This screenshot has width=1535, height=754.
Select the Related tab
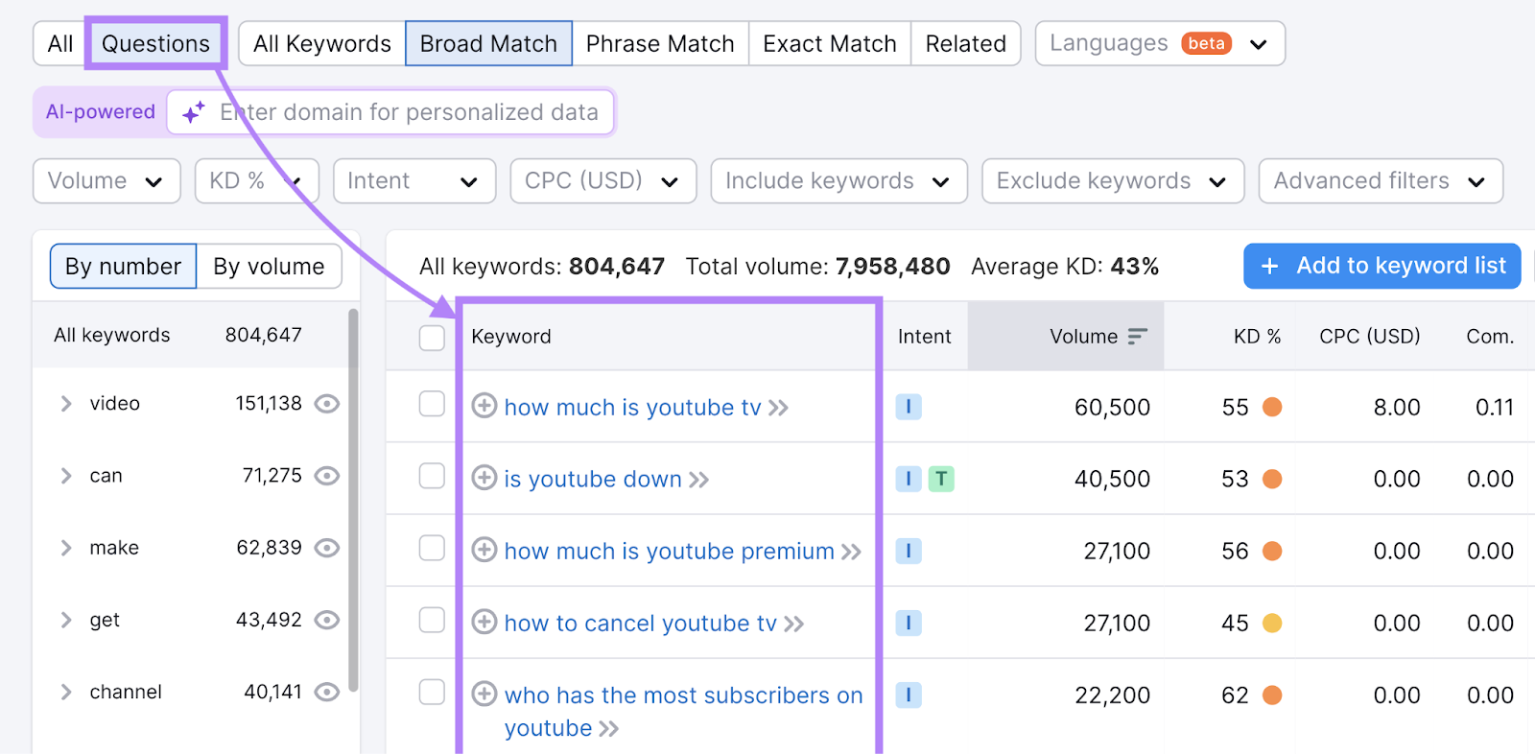click(966, 43)
